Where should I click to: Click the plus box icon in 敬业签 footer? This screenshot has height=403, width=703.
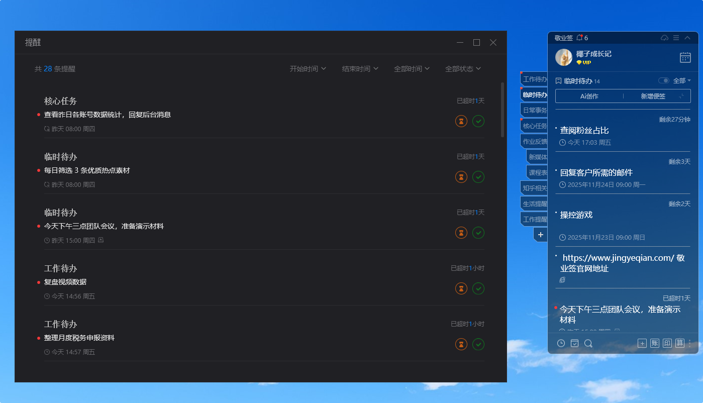(642, 343)
